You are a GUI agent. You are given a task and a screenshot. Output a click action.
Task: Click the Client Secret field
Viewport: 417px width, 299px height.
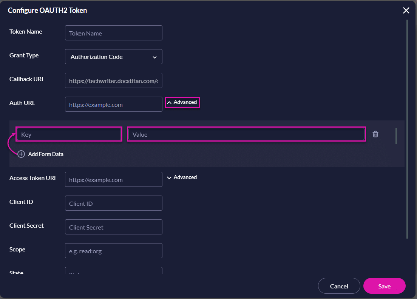coord(113,227)
